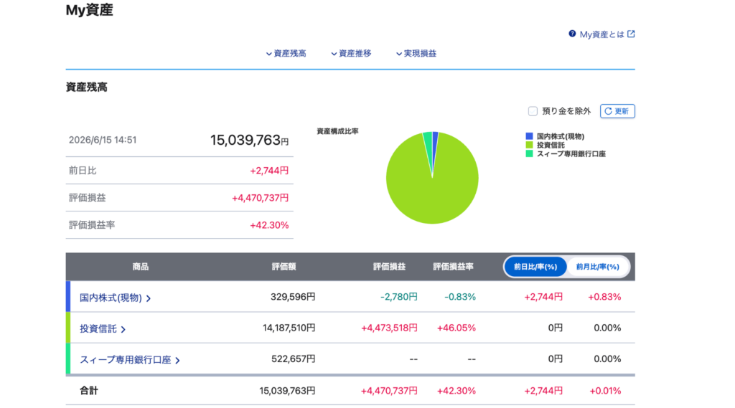Image resolution: width=735 pixels, height=408 pixels.
Task: Click the +0.01% value in 合計 row
Action: [605, 390]
